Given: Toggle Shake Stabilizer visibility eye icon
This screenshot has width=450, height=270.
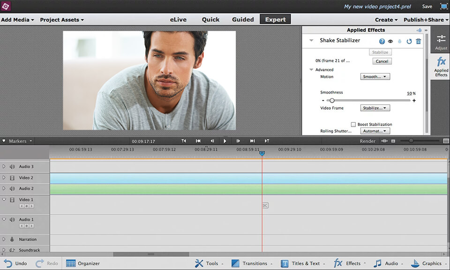Looking at the screenshot, I should [390, 41].
